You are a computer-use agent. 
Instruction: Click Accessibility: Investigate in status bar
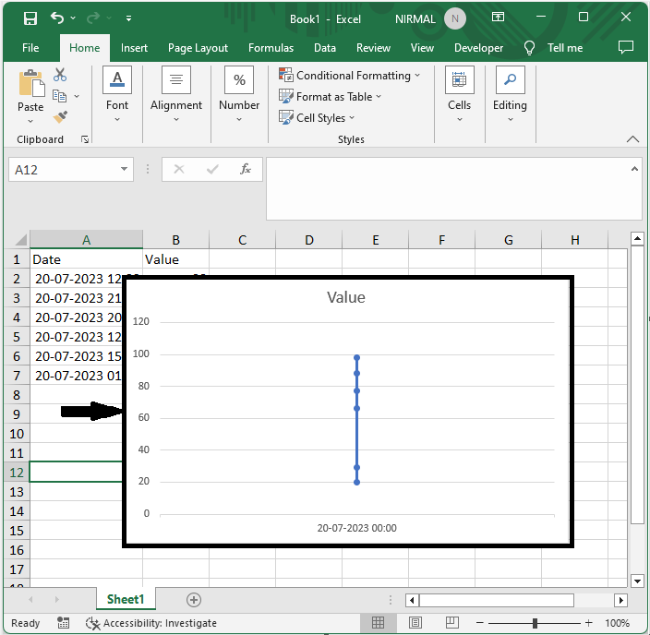click(x=151, y=623)
